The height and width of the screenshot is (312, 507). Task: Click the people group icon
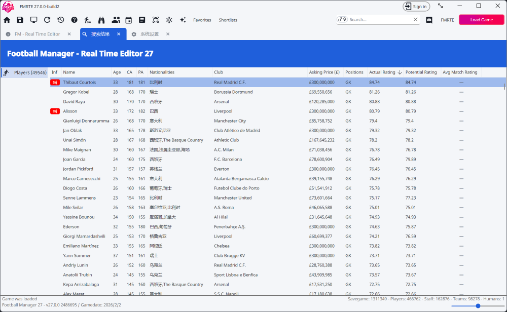[x=116, y=20]
